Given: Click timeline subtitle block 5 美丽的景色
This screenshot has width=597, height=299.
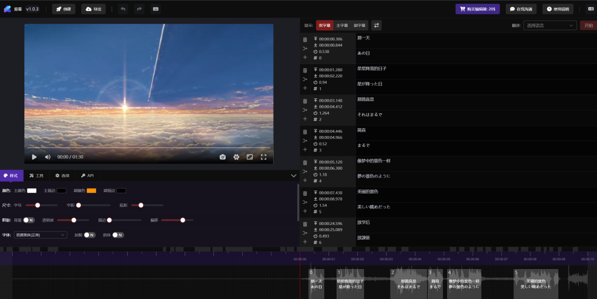Looking at the screenshot, I should (x=536, y=284).
